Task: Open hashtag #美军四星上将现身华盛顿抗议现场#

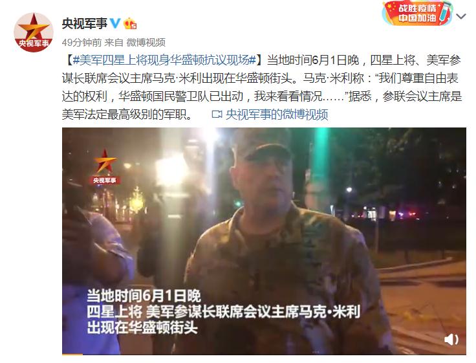Action: coord(164,60)
